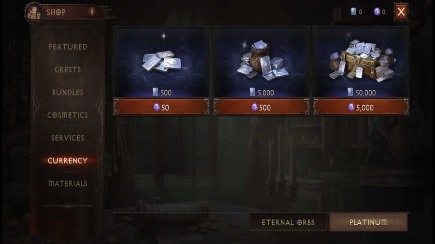Image resolution: width=435 pixels, height=244 pixels.
Task: Click the eternal orb balance icon
Action: point(377,12)
